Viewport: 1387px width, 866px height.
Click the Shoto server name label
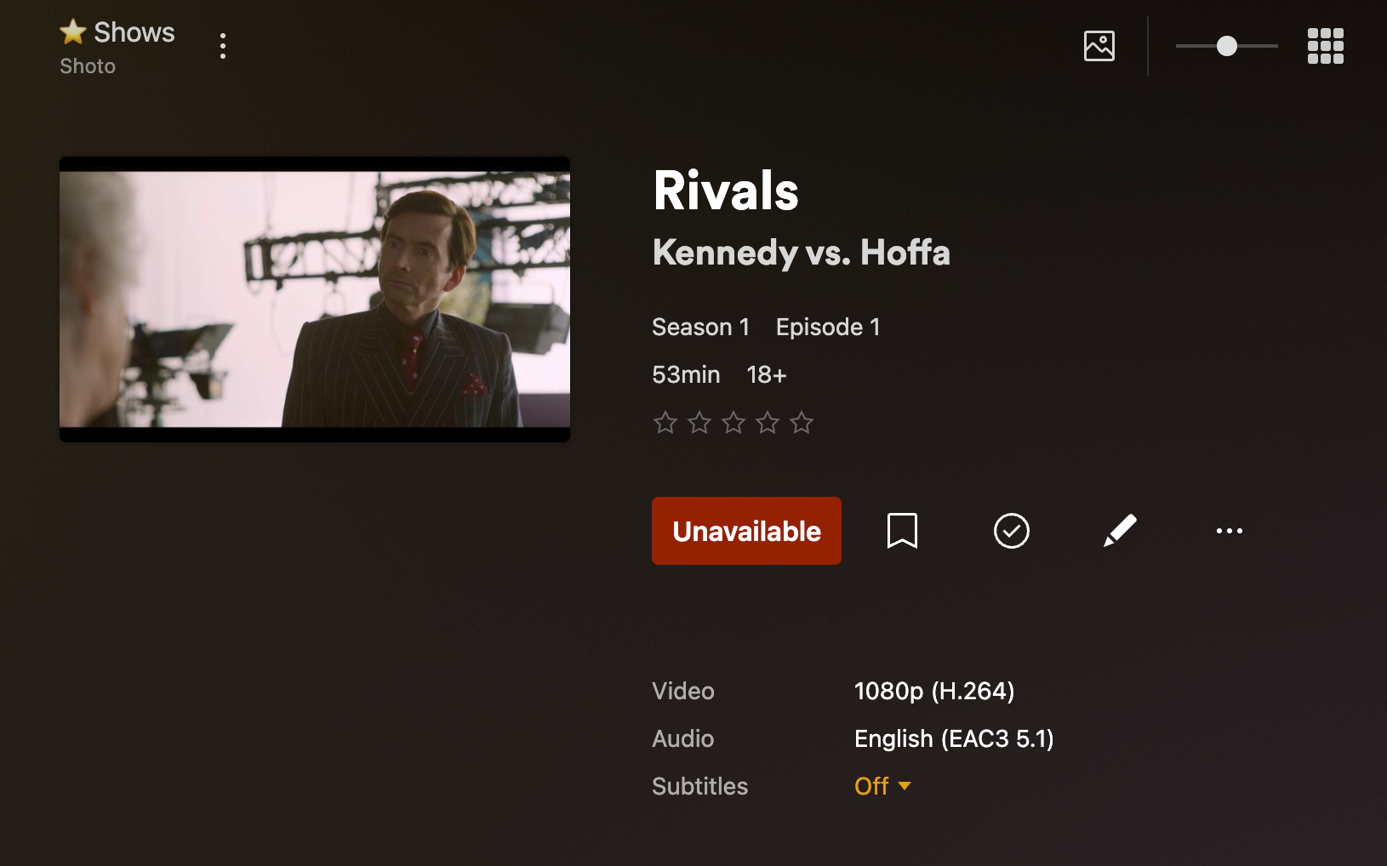pyautogui.click(x=88, y=66)
